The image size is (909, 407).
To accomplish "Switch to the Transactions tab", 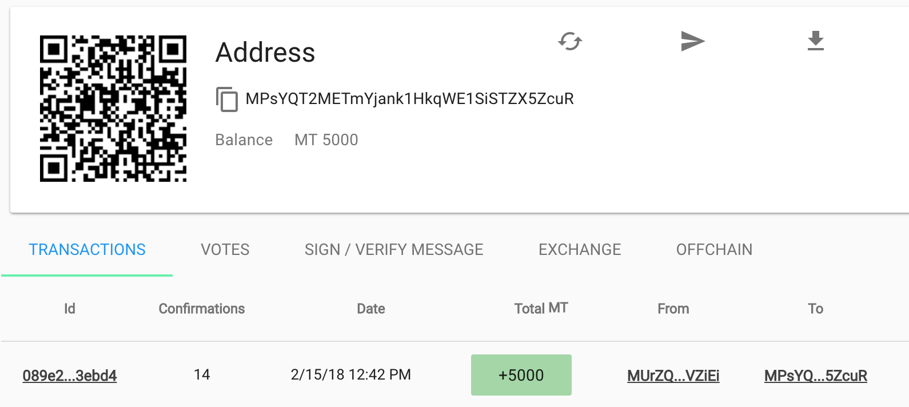I will tap(87, 250).
